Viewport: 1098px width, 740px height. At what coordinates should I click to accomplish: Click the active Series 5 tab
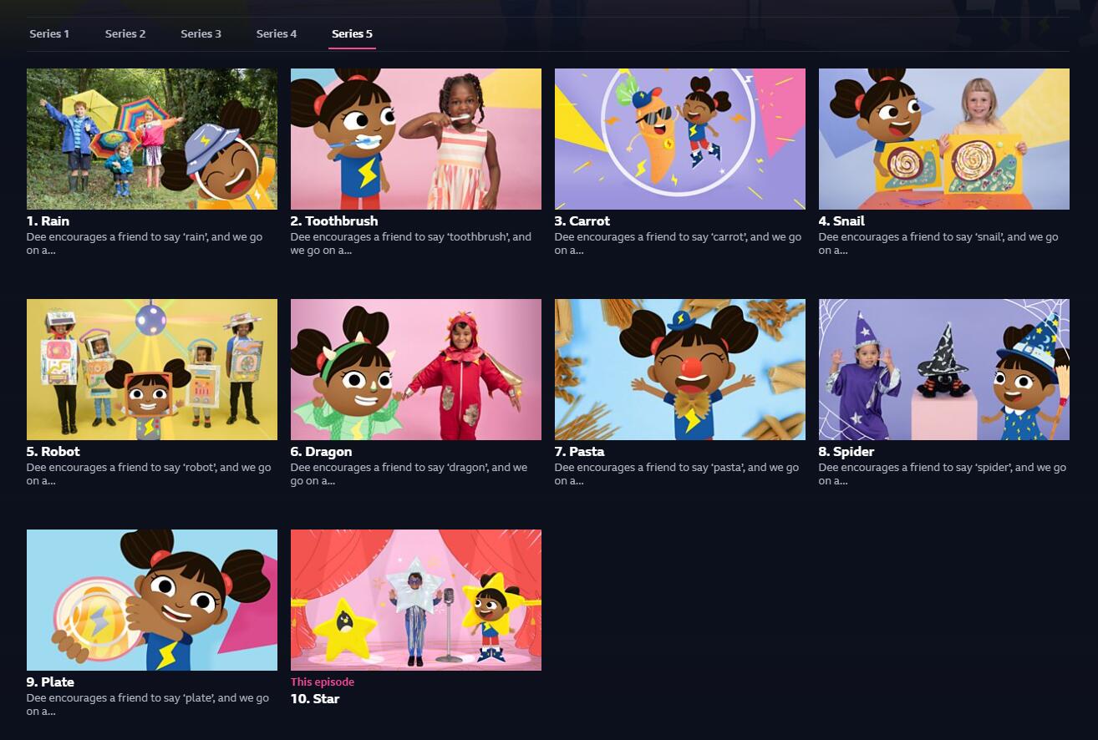pos(352,34)
